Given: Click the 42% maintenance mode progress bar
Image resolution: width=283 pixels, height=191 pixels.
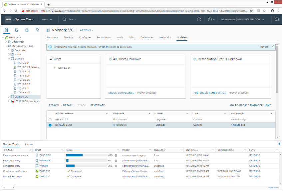Looking at the screenshot, I should click(87, 155).
